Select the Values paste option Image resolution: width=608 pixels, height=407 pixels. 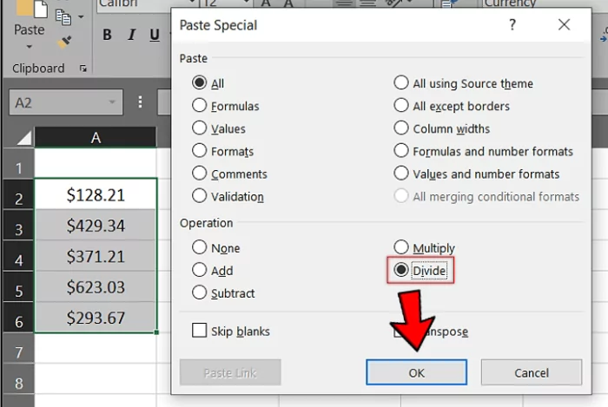pyautogui.click(x=200, y=128)
